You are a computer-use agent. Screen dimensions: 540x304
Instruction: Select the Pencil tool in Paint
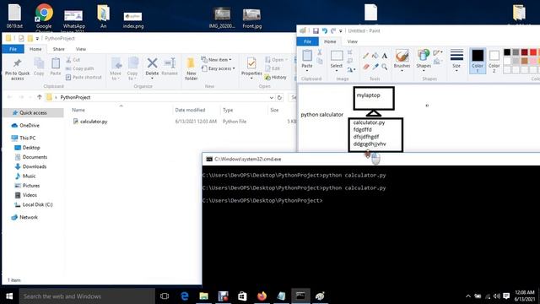pyautogui.click(x=365, y=56)
